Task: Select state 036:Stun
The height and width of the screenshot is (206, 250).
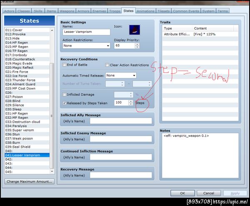Action: (27, 134)
